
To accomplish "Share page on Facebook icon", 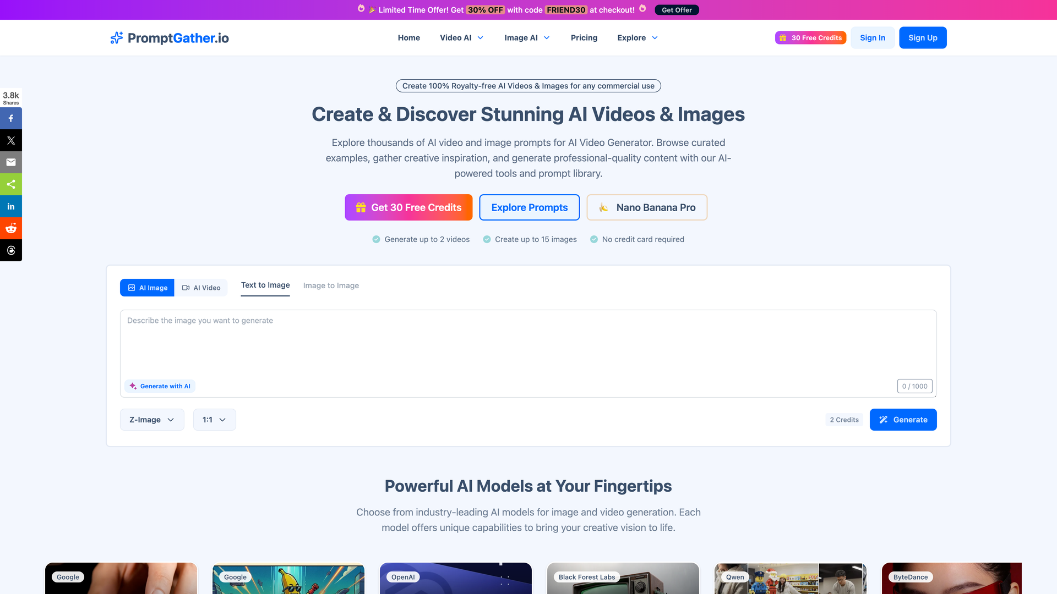I will (x=11, y=118).
